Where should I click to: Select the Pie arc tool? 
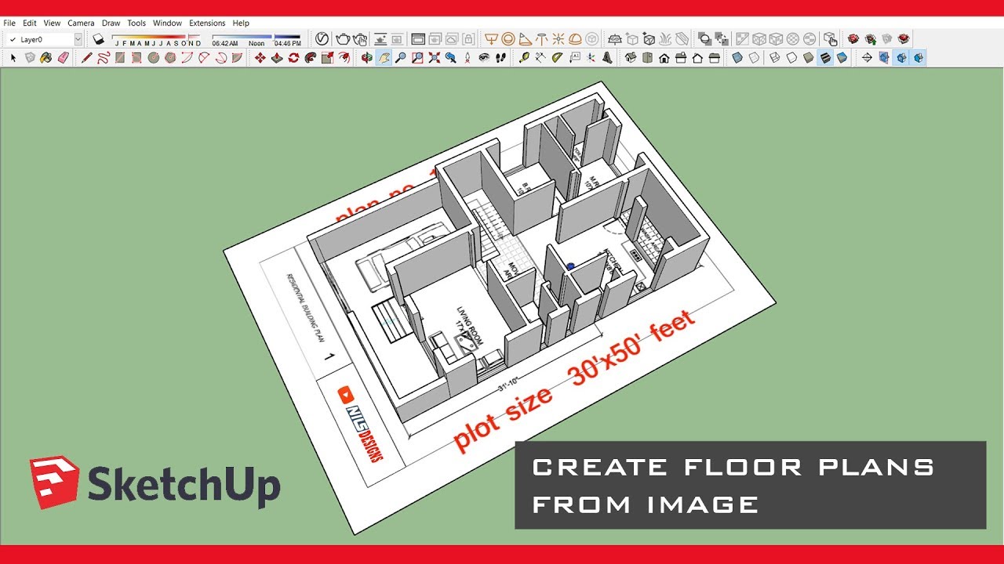click(238, 58)
